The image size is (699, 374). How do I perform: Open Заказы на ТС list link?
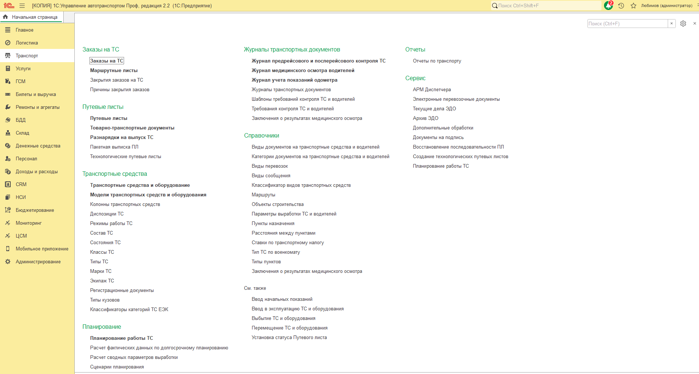107,61
